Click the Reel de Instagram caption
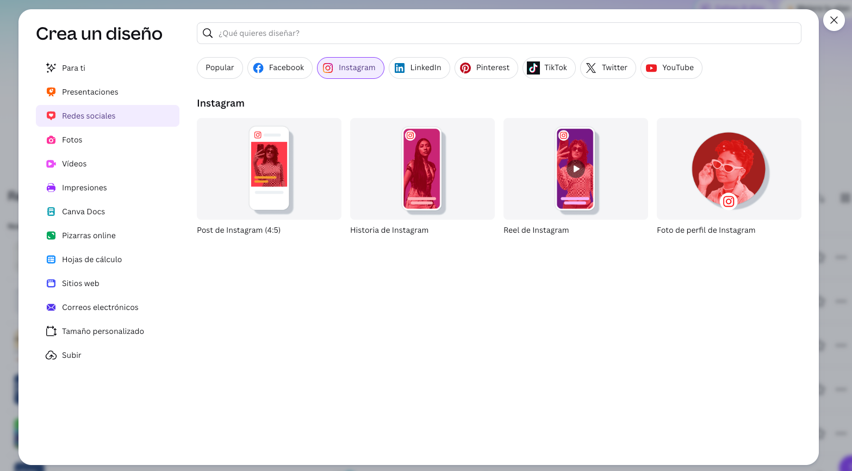 click(536, 230)
